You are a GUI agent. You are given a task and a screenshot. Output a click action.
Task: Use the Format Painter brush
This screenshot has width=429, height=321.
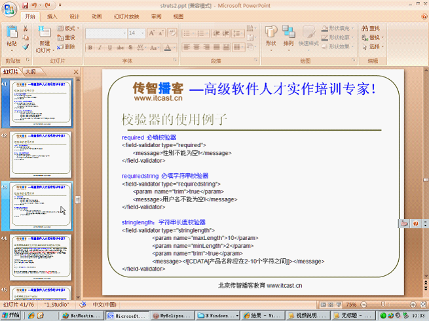click(x=26, y=46)
